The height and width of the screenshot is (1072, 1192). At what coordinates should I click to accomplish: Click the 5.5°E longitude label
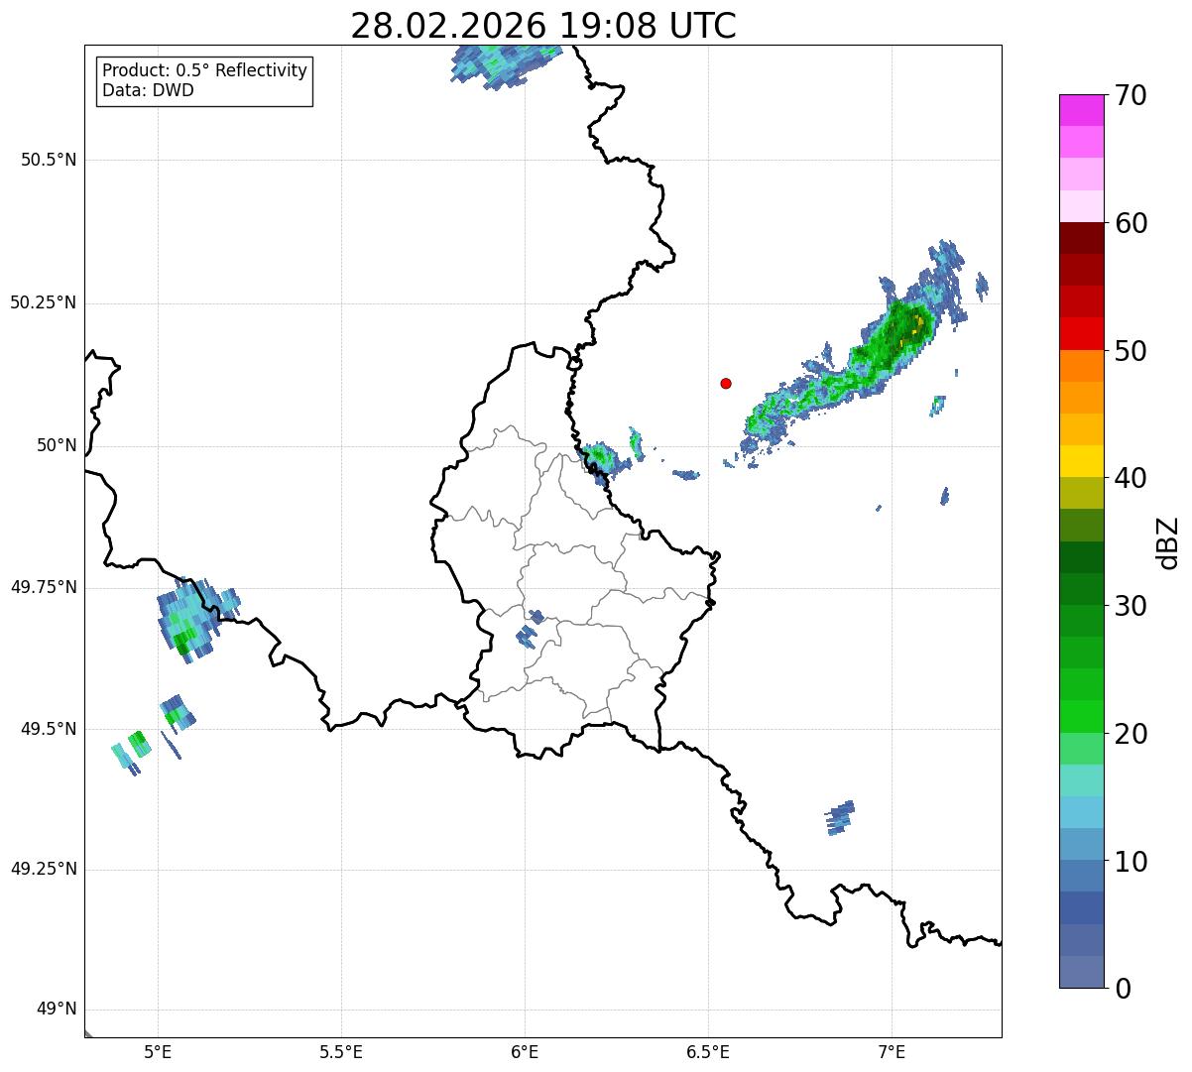pos(341,1051)
